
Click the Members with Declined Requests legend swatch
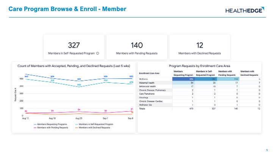click(77, 127)
